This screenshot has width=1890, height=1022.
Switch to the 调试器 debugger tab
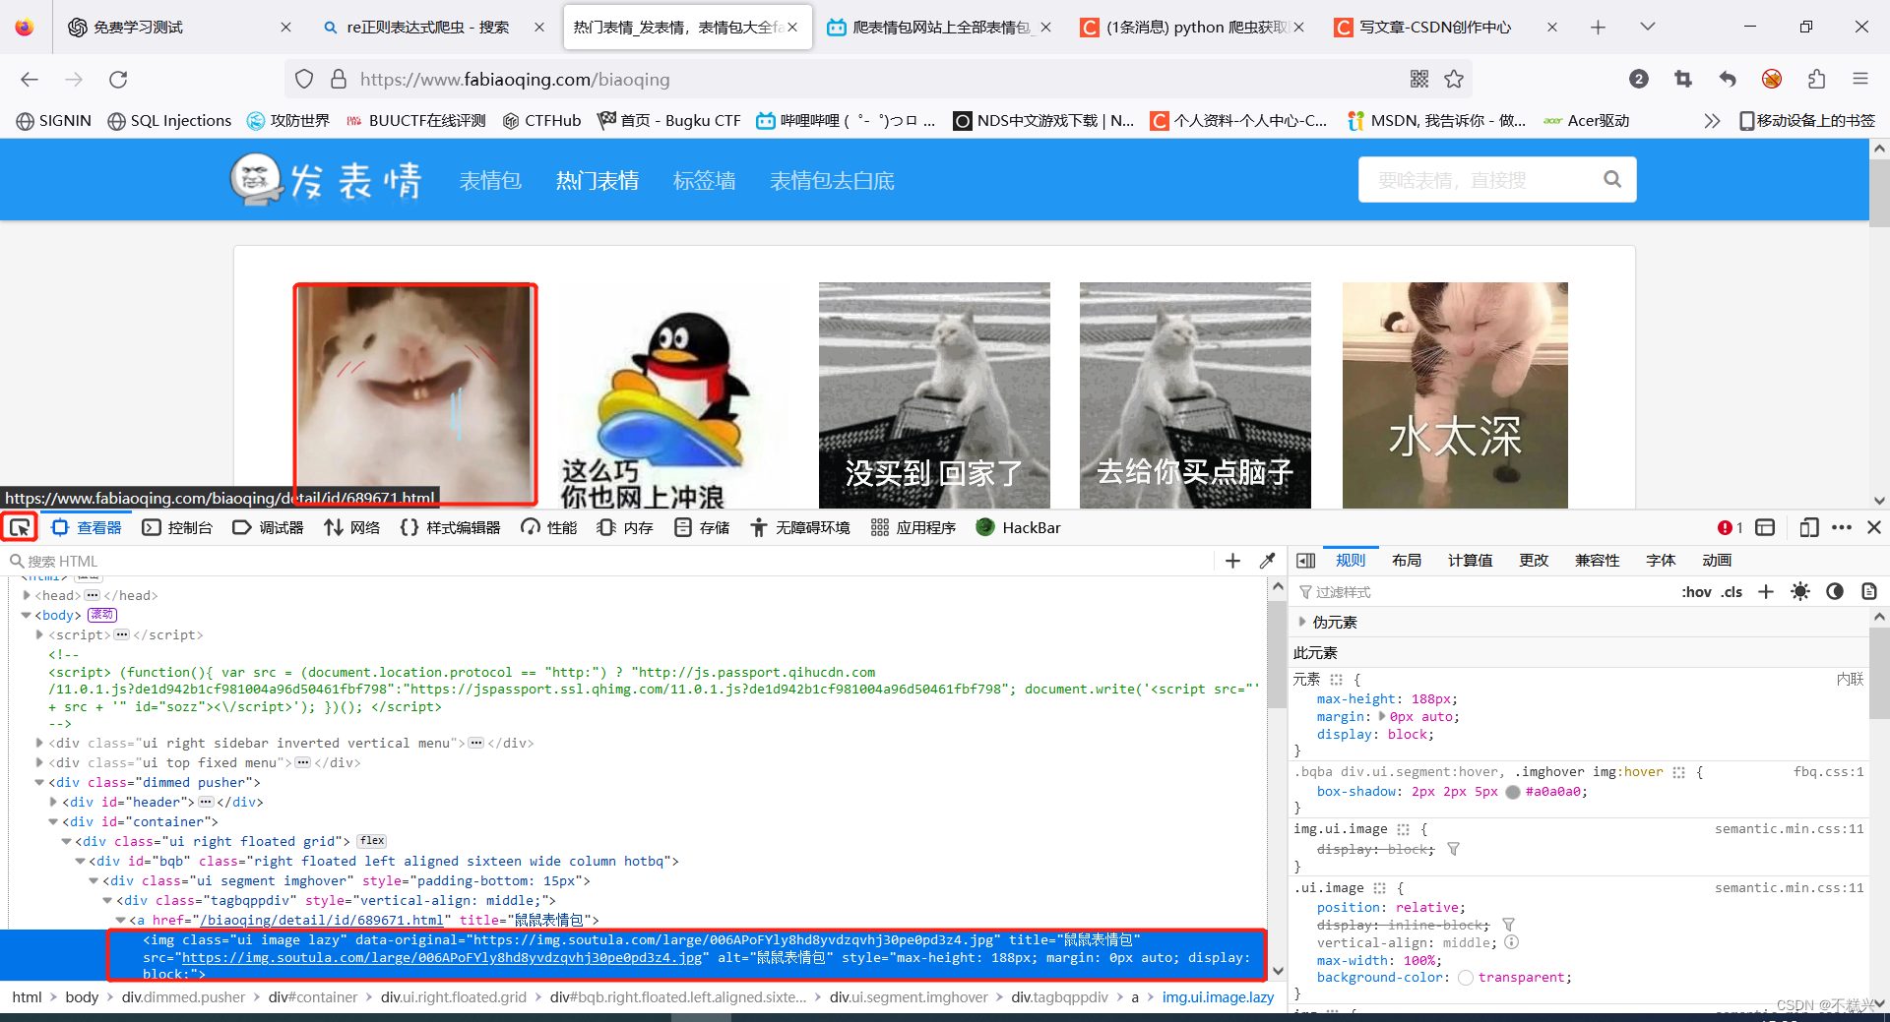pos(269,528)
